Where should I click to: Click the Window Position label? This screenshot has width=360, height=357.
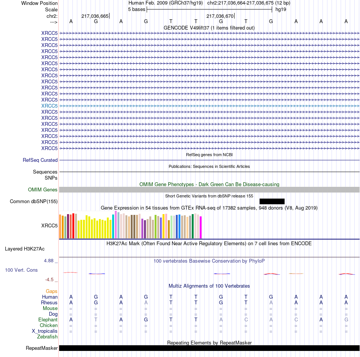[x=39, y=3]
